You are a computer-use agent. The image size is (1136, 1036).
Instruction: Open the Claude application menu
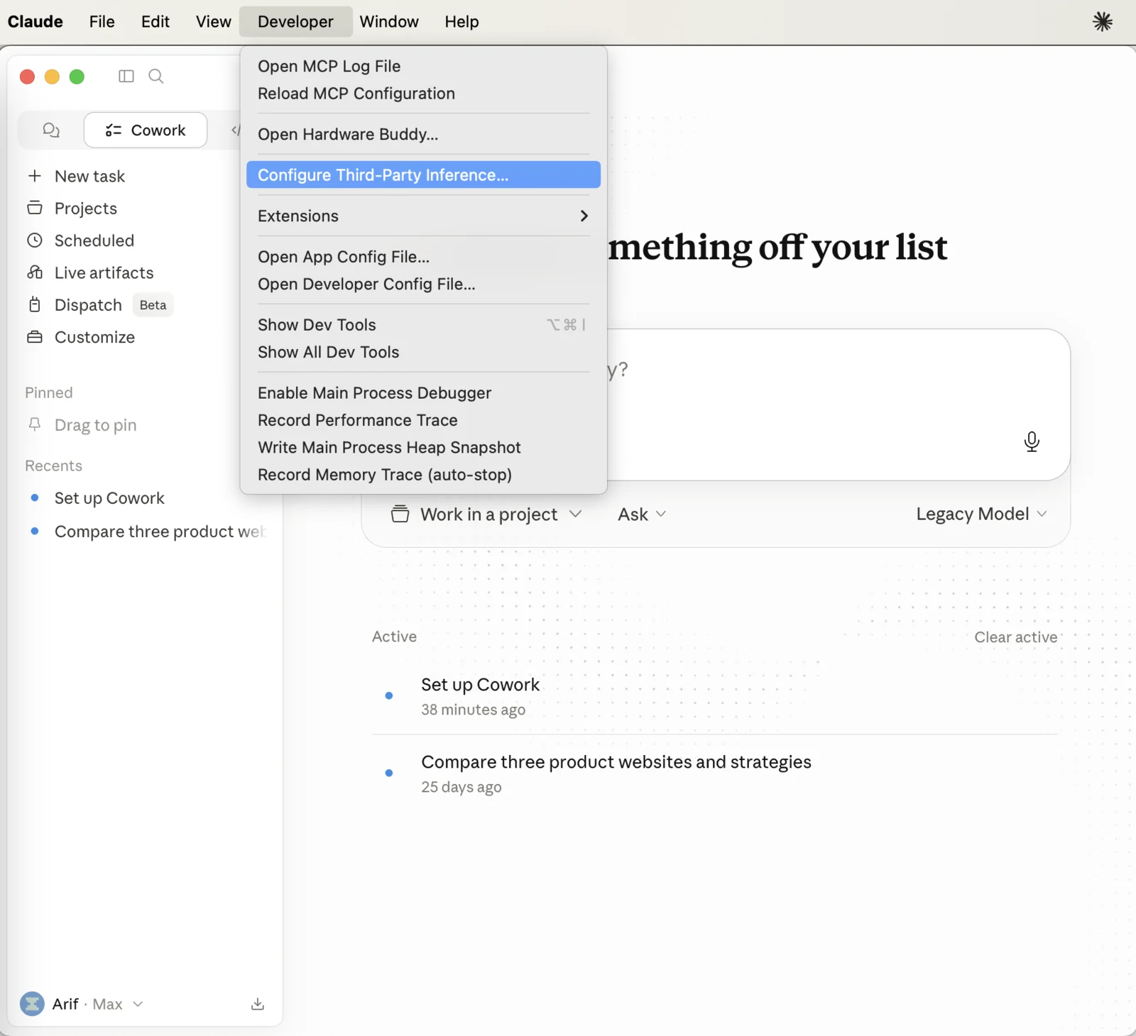[x=35, y=21]
